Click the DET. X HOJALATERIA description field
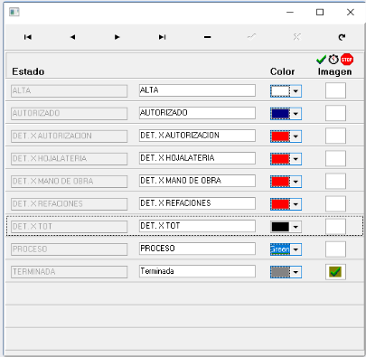Viewport: 366px width, 357px height. click(197, 158)
